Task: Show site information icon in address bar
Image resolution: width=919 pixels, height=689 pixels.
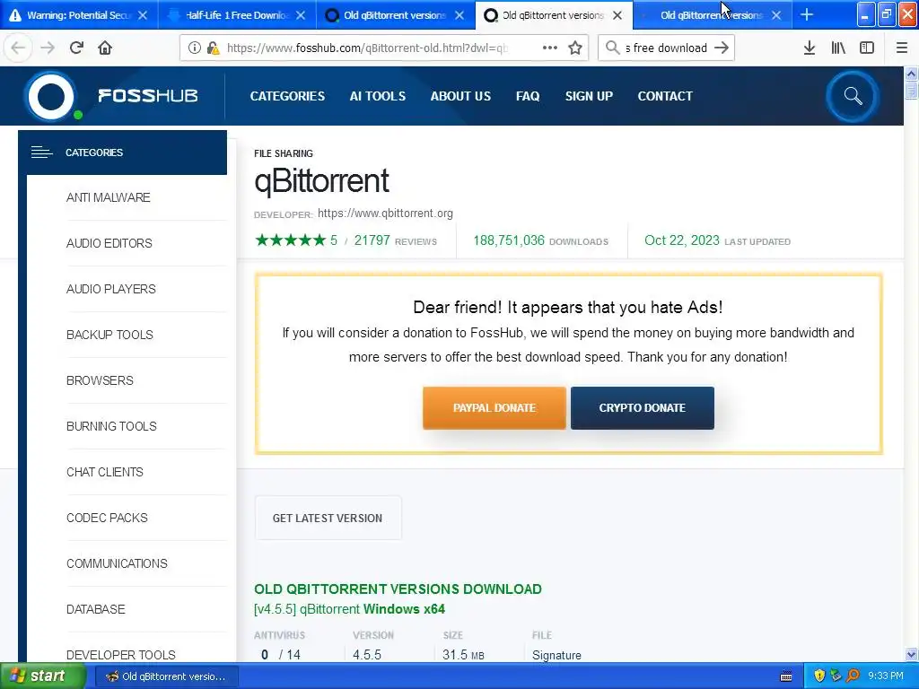Action: tap(194, 48)
